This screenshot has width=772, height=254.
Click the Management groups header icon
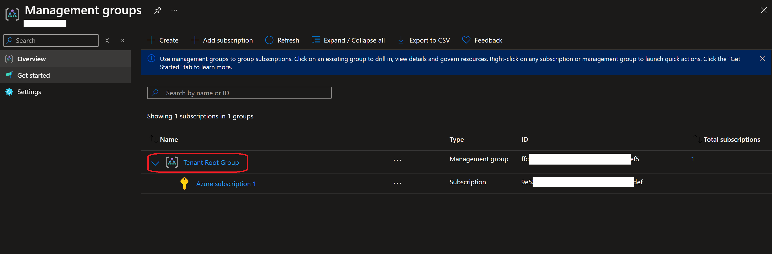click(12, 14)
